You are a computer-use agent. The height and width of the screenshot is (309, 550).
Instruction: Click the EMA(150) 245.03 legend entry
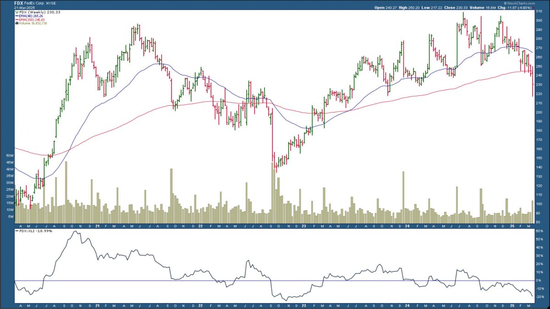[32, 20]
